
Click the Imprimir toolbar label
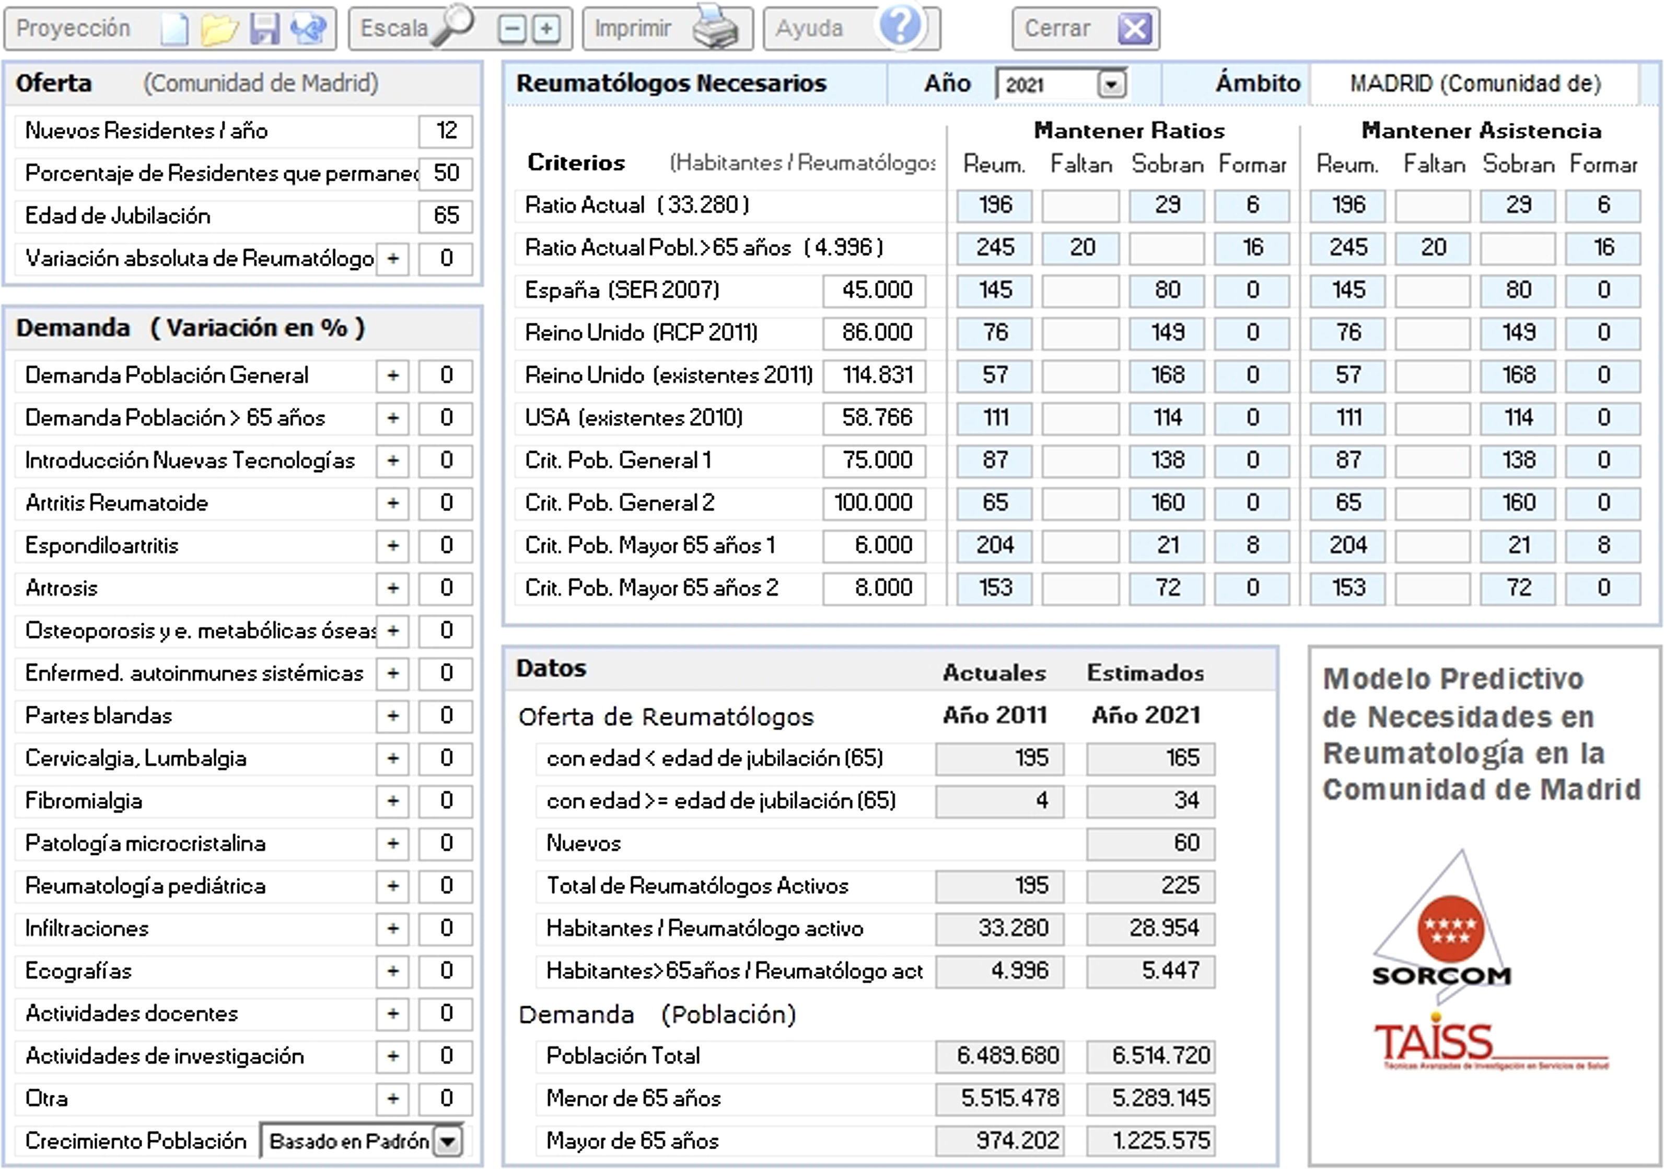pos(633,29)
